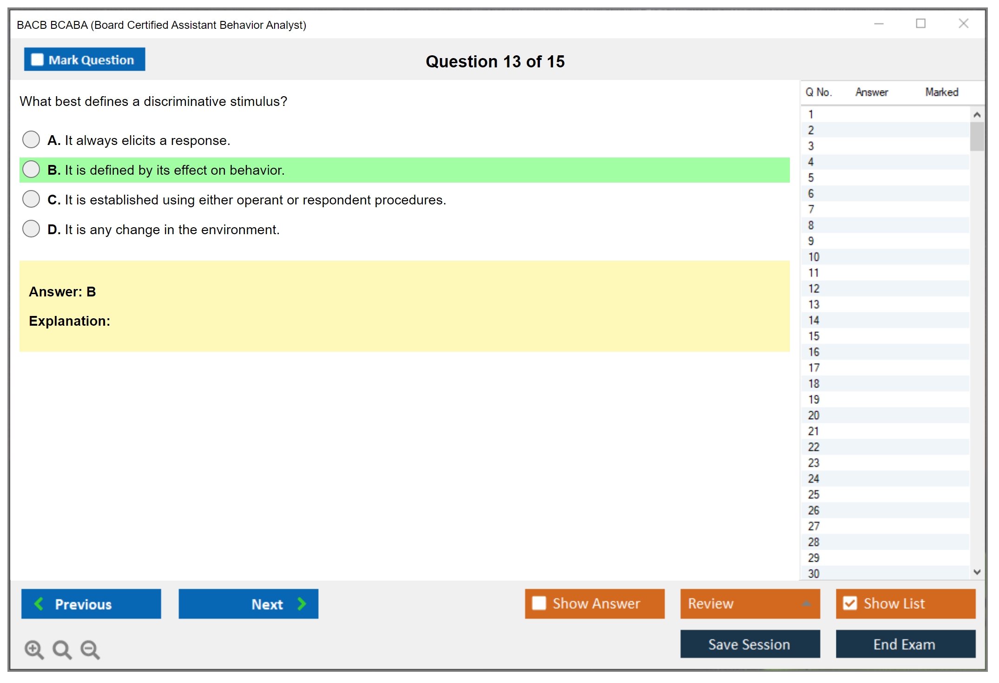Click the green left arrow on Previous
999x683 pixels.
(x=39, y=604)
